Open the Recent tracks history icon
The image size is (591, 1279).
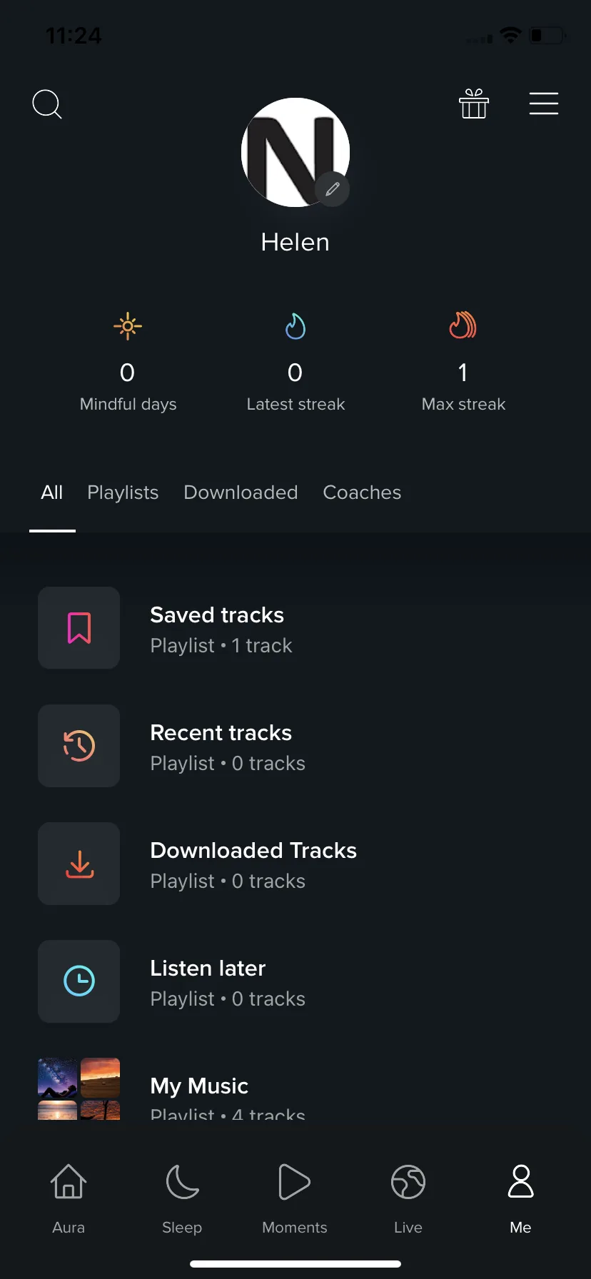click(x=79, y=746)
